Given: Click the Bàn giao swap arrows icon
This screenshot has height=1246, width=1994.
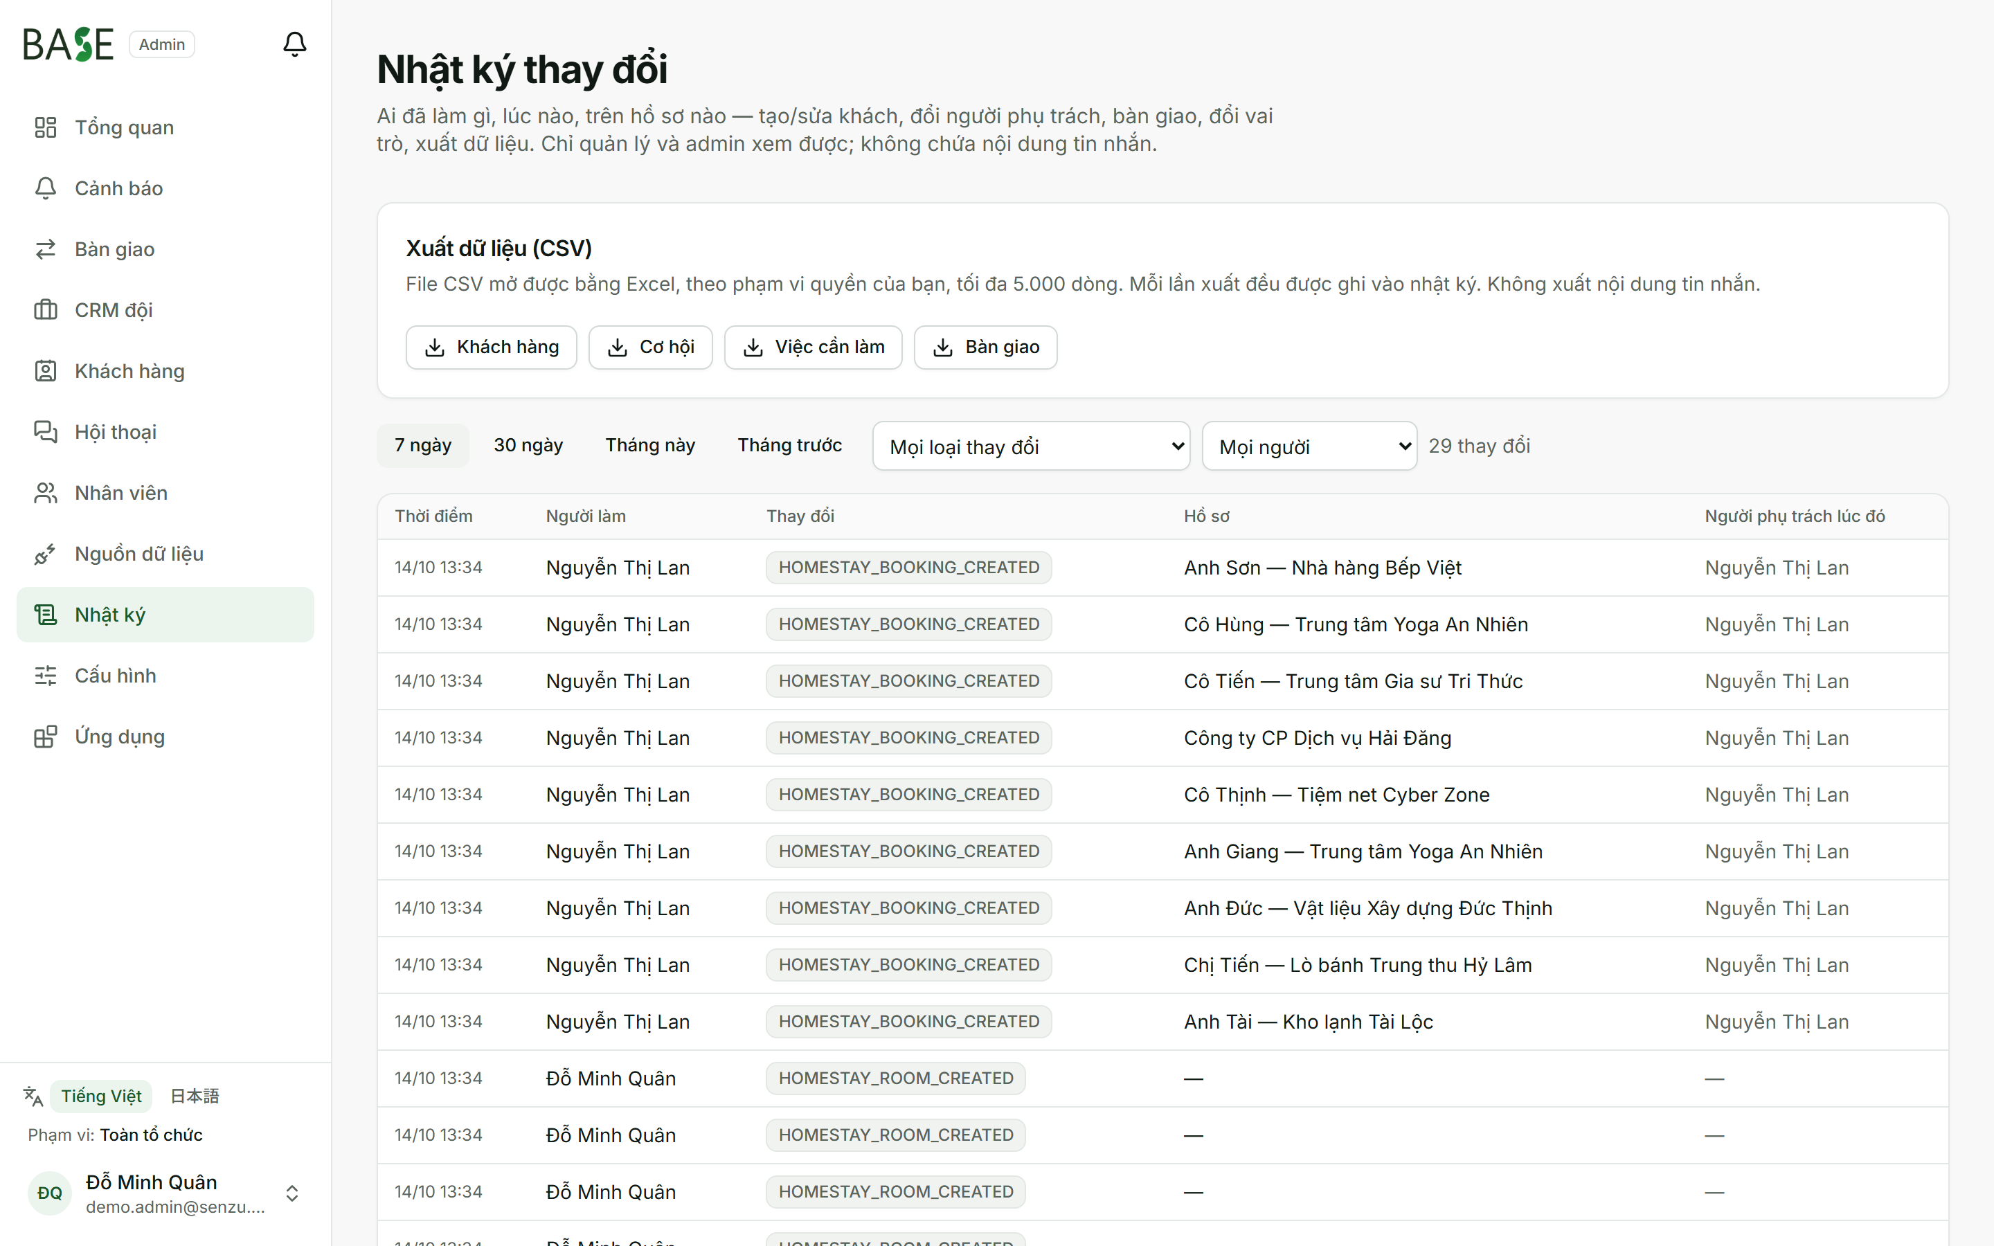Looking at the screenshot, I should pos(45,249).
